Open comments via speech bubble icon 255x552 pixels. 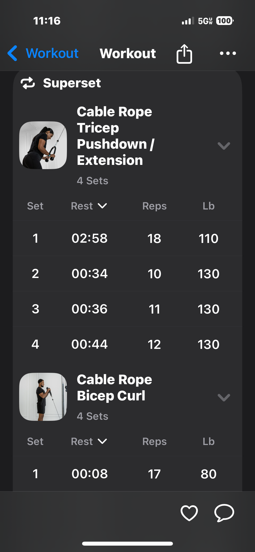224,513
